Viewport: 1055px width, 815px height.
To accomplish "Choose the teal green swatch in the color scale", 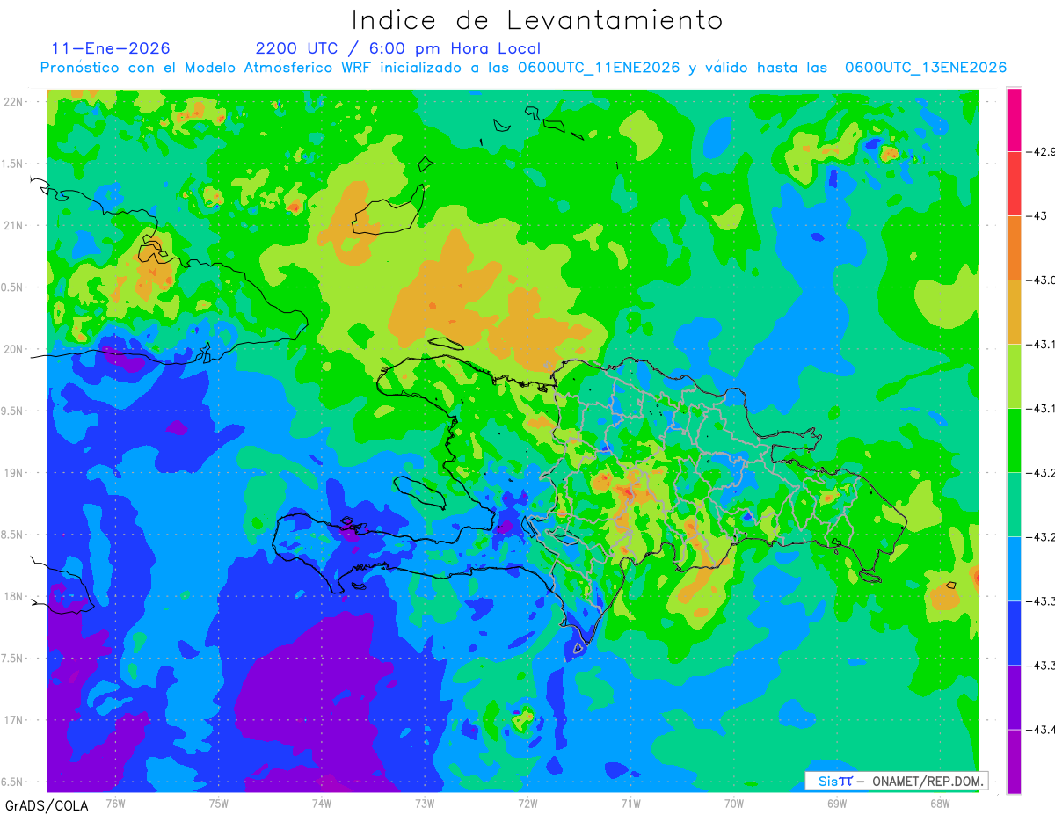I will pos(1014,505).
